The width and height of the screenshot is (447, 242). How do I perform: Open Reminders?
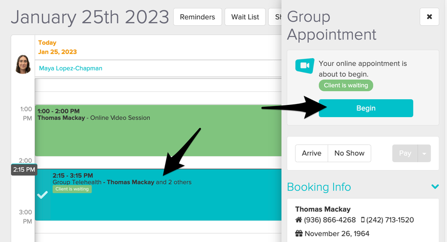coord(197,17)
